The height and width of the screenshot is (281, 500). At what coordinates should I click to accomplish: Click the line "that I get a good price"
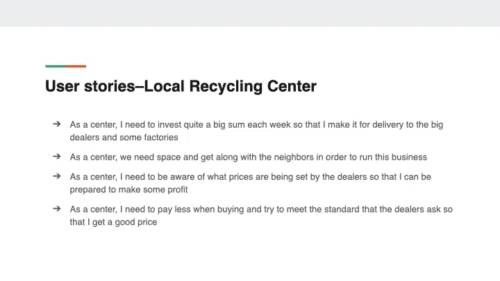pos(113,222)
